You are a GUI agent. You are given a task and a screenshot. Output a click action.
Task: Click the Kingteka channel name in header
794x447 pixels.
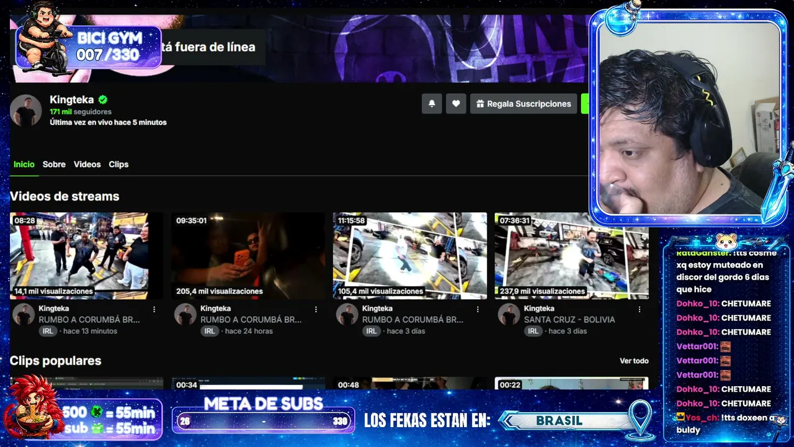pyautogui.click(x=71, y=99)
